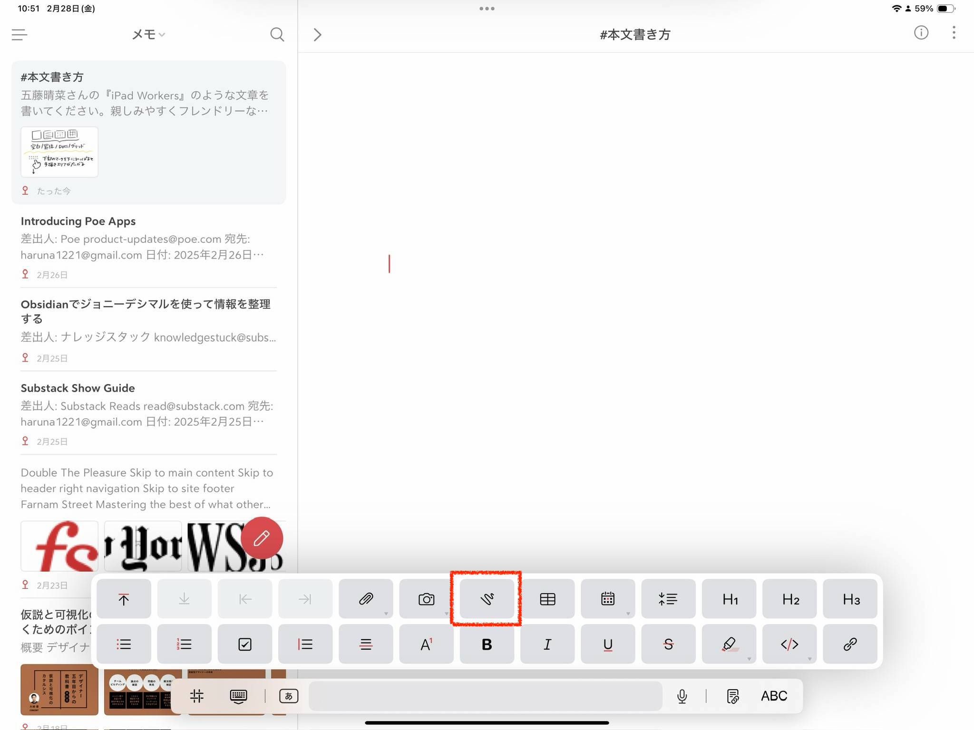Tap the battery indicator in status bar

tap(945, 9)
